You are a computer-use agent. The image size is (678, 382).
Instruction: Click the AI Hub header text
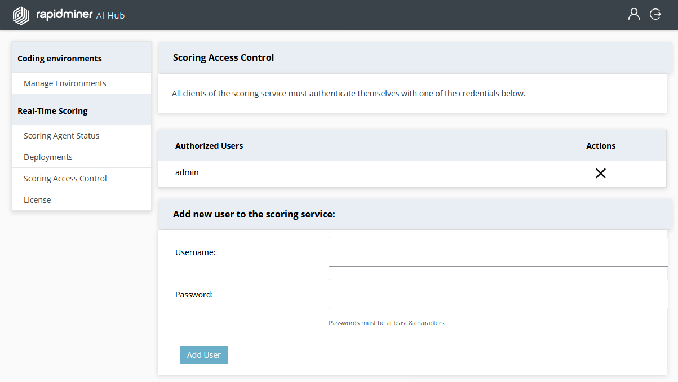(x=110, y=16)
